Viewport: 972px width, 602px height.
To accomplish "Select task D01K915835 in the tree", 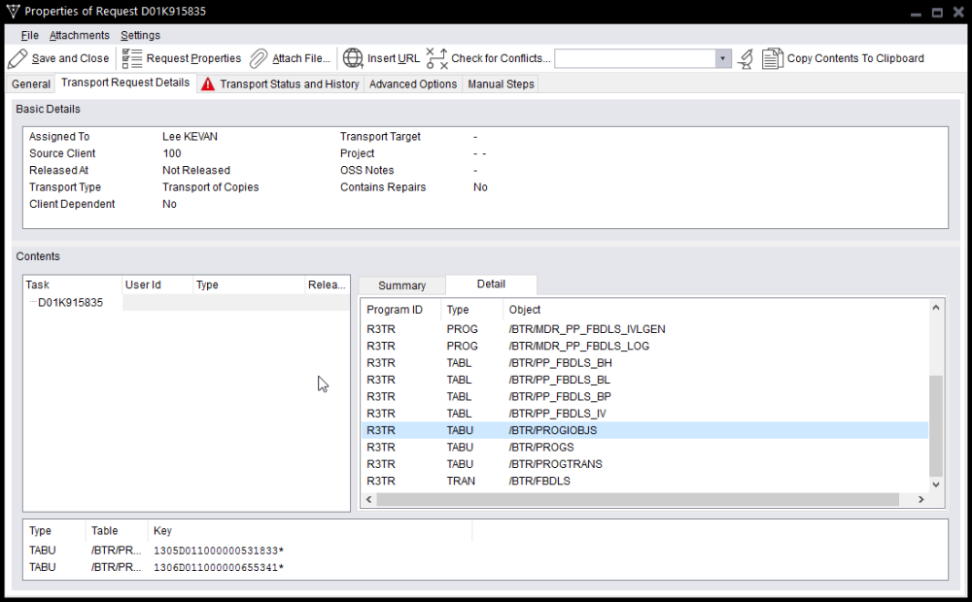I will pos(70,303).
